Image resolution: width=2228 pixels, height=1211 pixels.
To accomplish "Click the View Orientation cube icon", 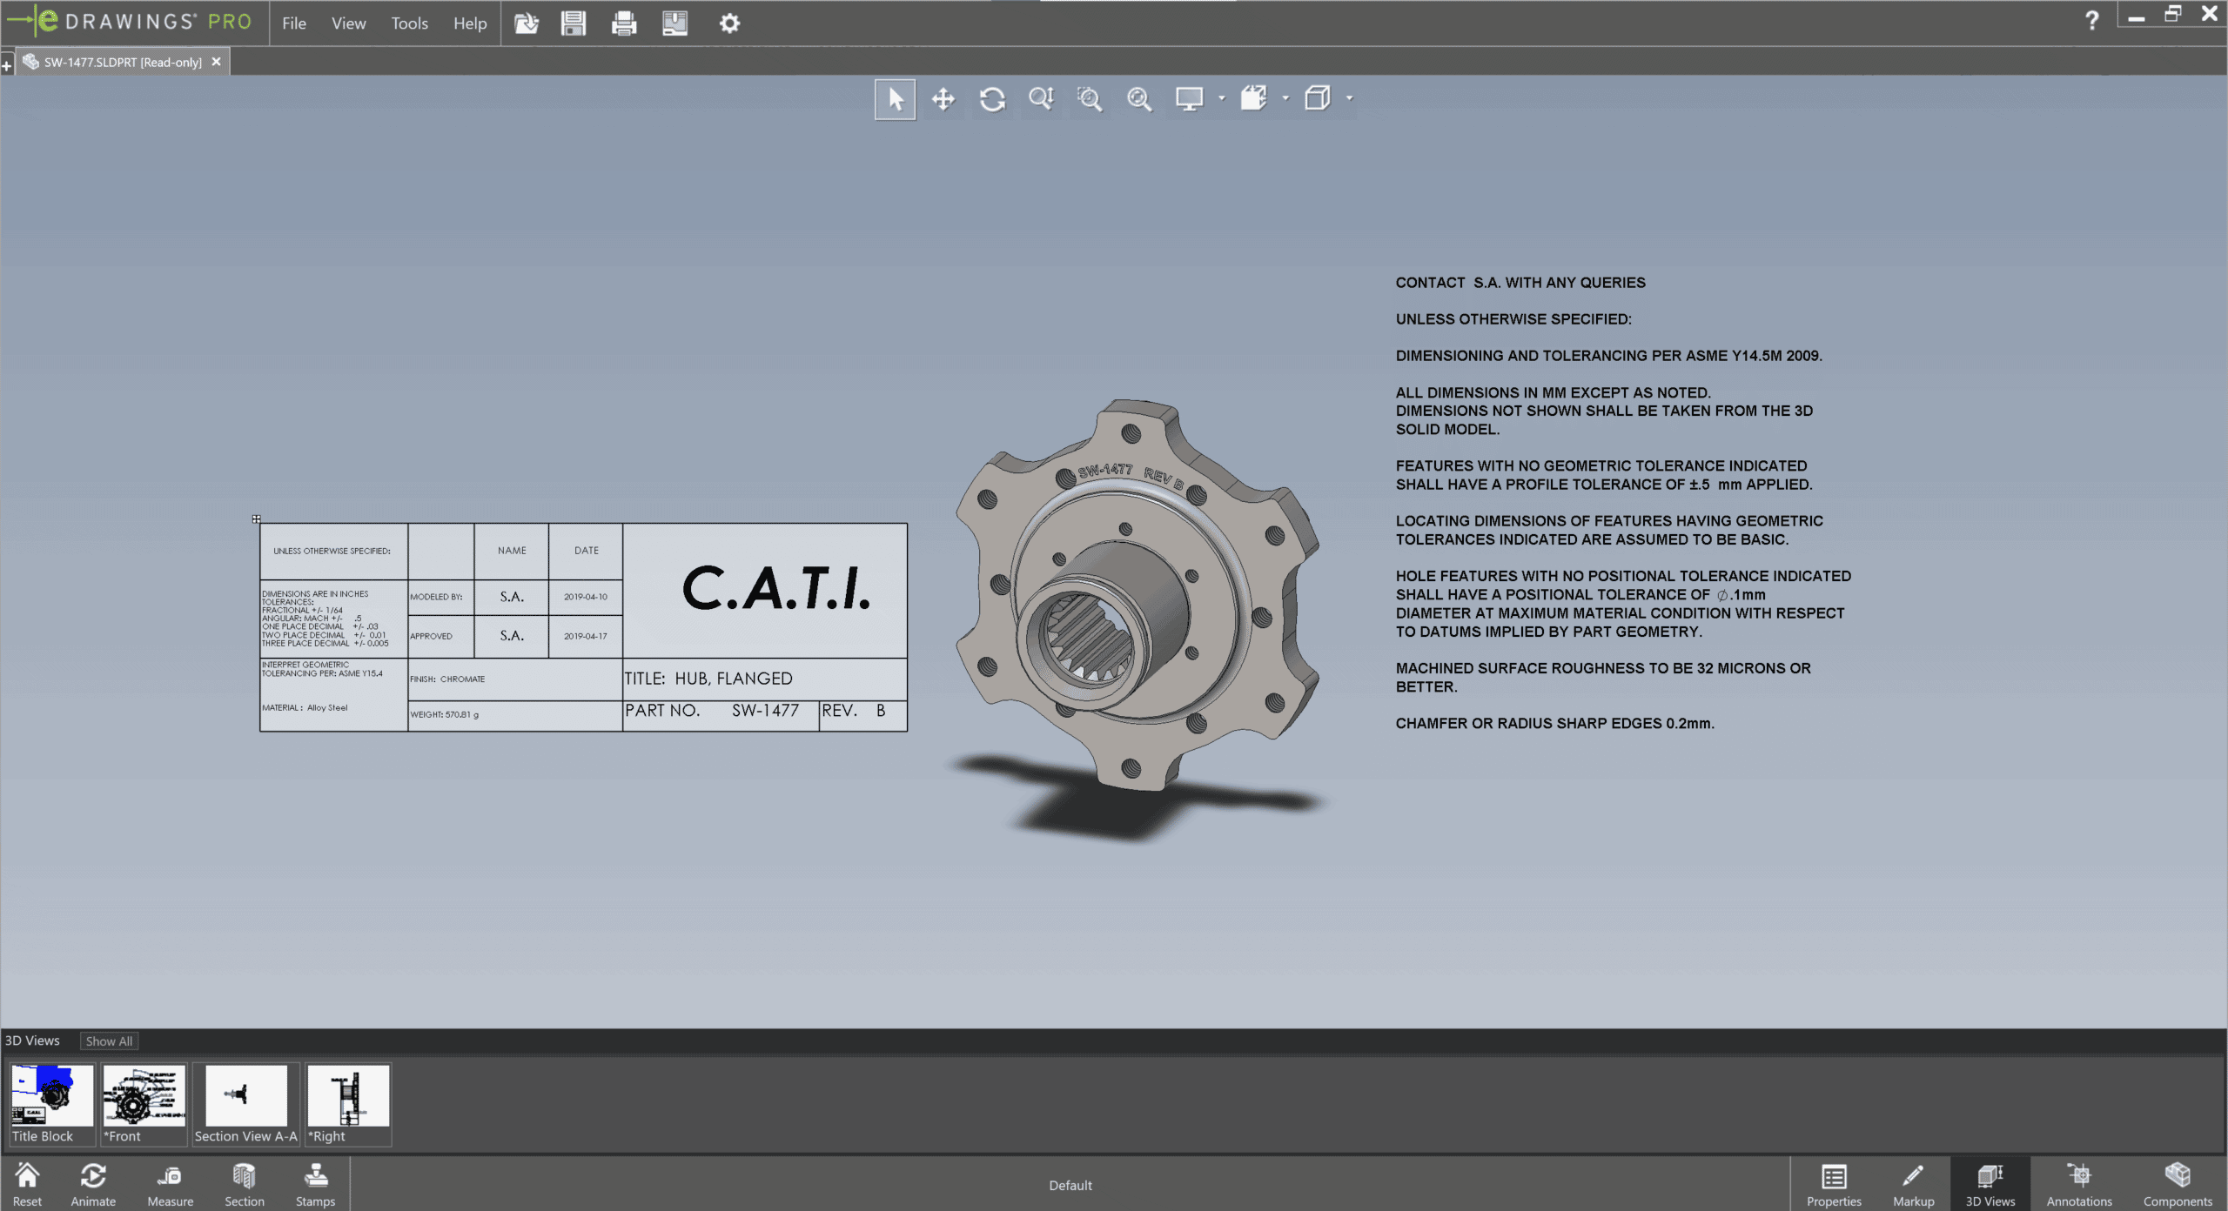I will [x=1318, y=99].
